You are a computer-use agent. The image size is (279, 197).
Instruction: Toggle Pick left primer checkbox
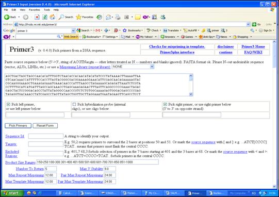(8, 104)
